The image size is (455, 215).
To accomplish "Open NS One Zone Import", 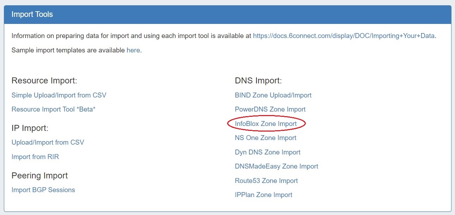I will click(x=266, y=138).
